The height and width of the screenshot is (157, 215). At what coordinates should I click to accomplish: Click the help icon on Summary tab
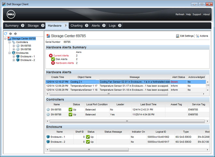click(23, 25)
